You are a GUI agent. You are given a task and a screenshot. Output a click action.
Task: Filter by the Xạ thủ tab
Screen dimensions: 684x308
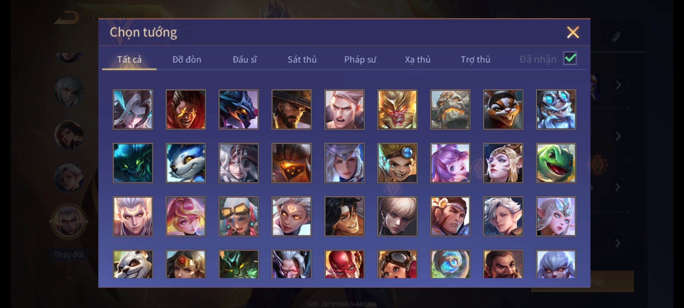418,59
